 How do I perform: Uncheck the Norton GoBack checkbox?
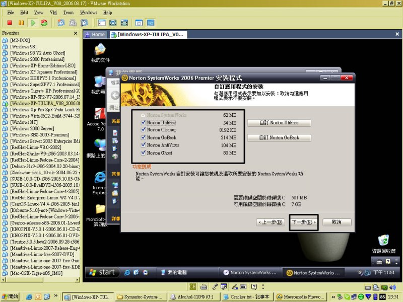(143, 137)
